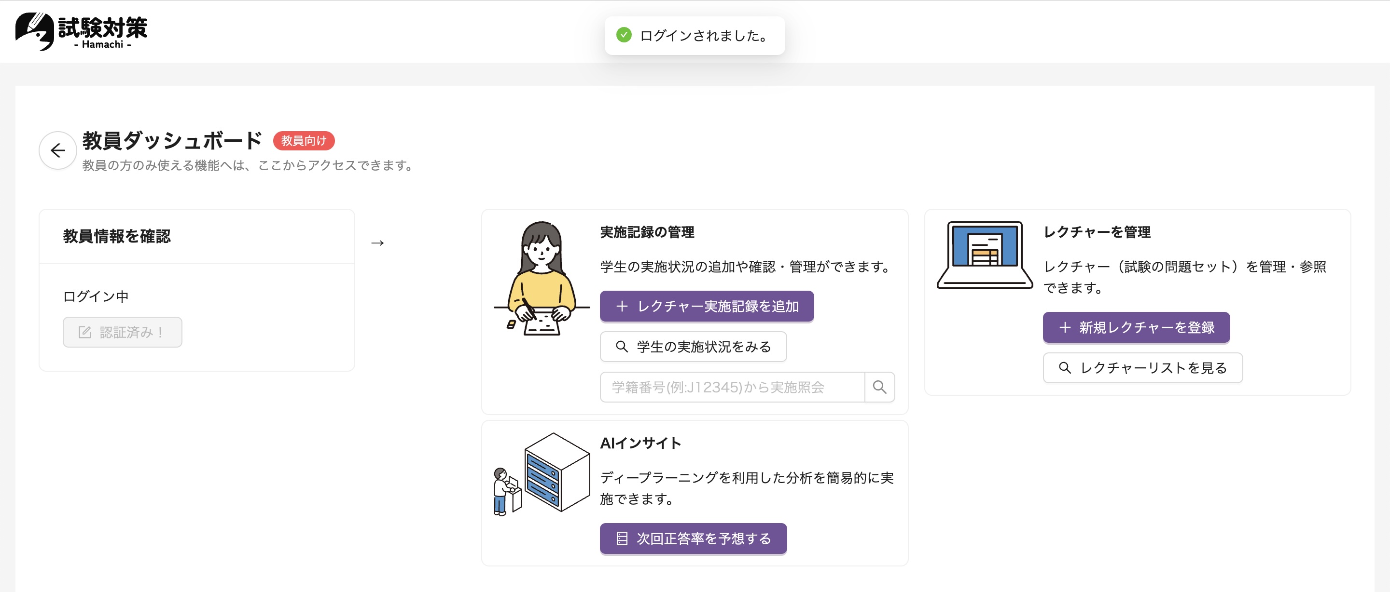
Task: Select the back arrow to return
Action: [57, 150]
